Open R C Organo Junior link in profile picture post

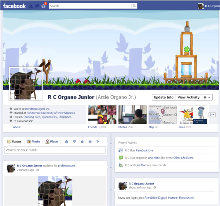tap(29, 166)
